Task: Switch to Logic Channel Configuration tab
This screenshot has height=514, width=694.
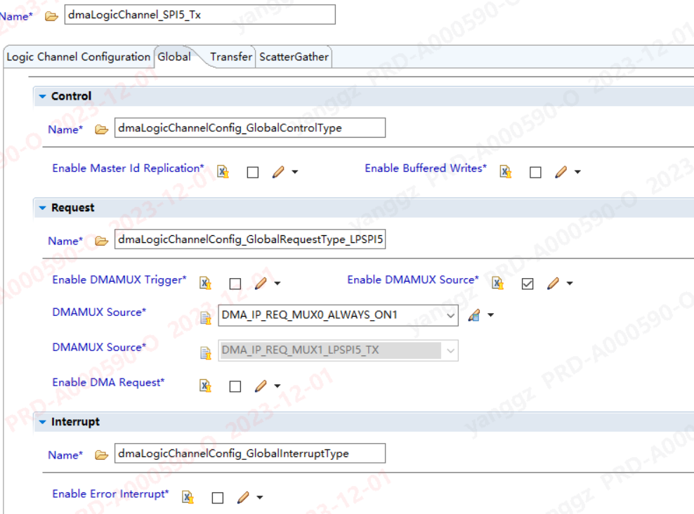Action: [x=79, y=57]
